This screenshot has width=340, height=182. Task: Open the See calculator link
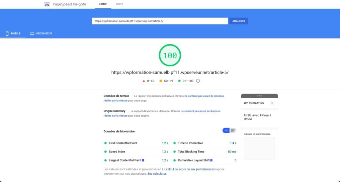(x=157, y=173)
